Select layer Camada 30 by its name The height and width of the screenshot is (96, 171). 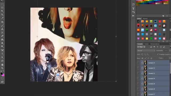pyautogui.click(x=151, y=79)
